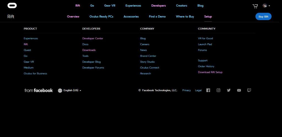Open Rift link under Product

pos(26,44)
